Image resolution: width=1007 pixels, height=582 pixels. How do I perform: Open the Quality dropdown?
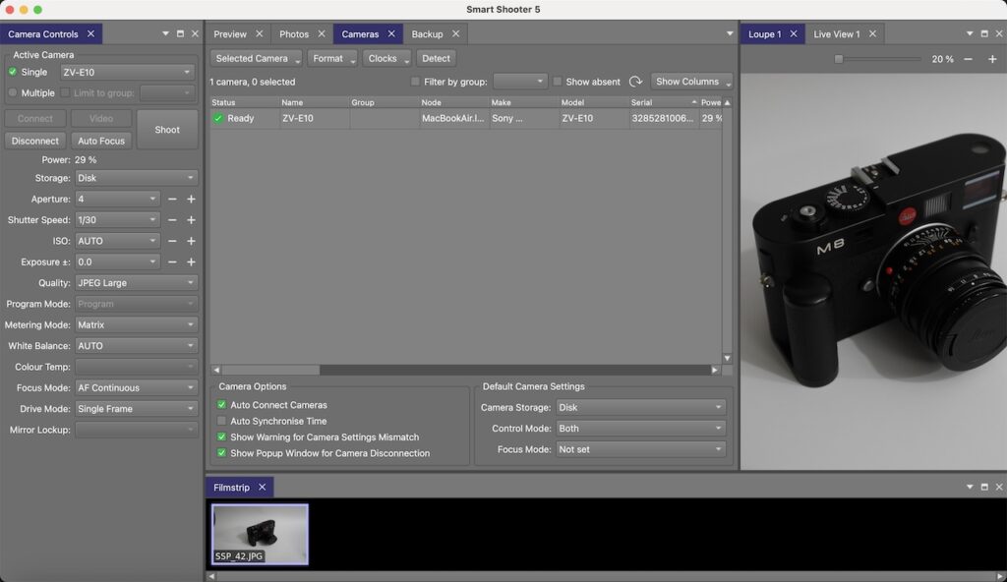click(136, 283)
